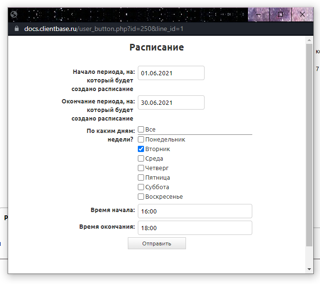Click the period end date field
Screen dimensions: 320x284
click(171, 102)
